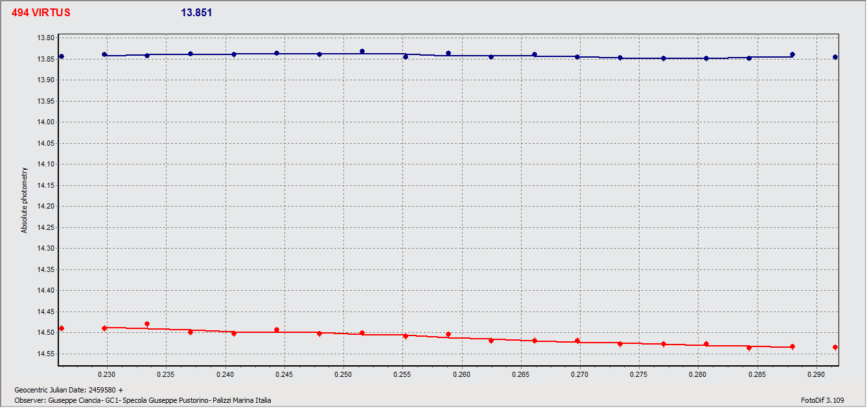Click the blue data point at the plot's right edge
The image size is (867, 408).
click(835, 57)
